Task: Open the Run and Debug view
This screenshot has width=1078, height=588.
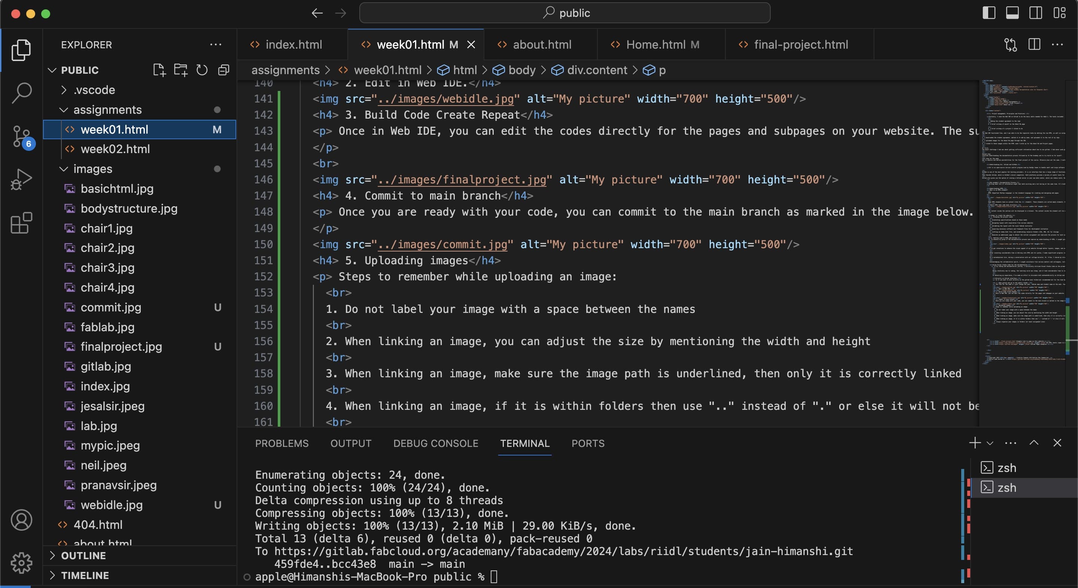Action: 21,180
